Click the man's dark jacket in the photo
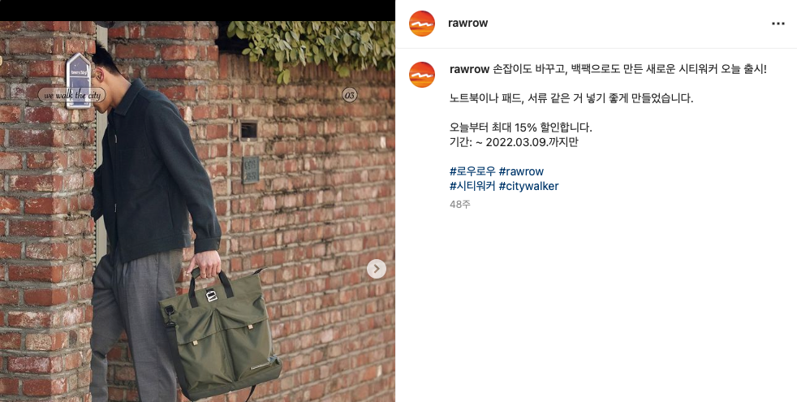Screen dimensions: 797x402 point(157,171)
